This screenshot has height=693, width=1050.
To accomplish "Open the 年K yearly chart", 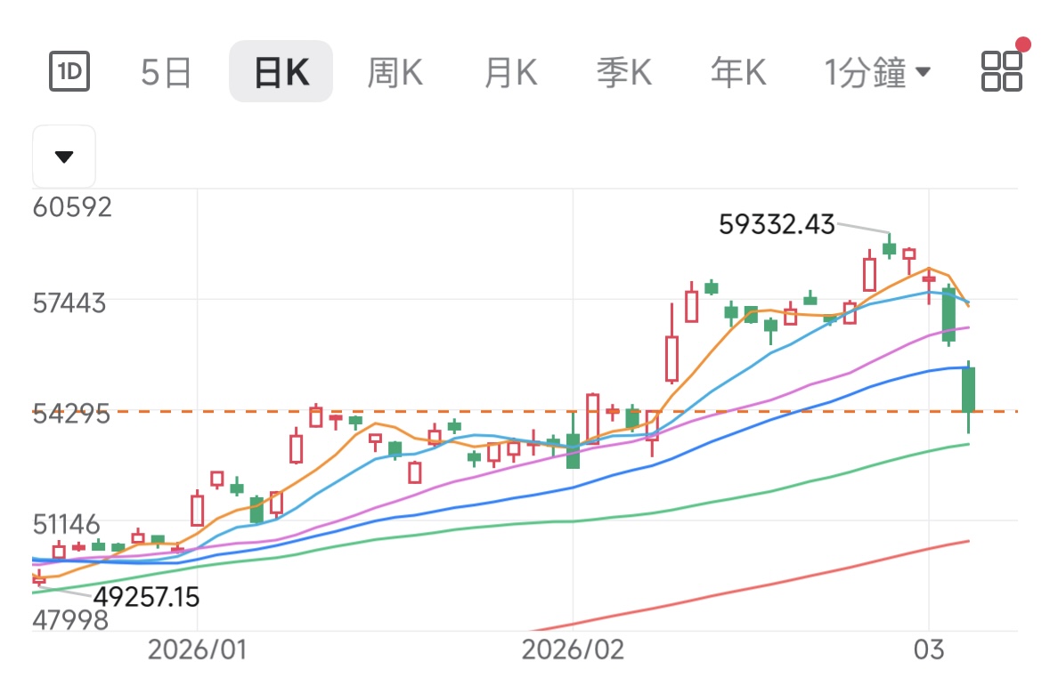I will click(x=738, y=72).
